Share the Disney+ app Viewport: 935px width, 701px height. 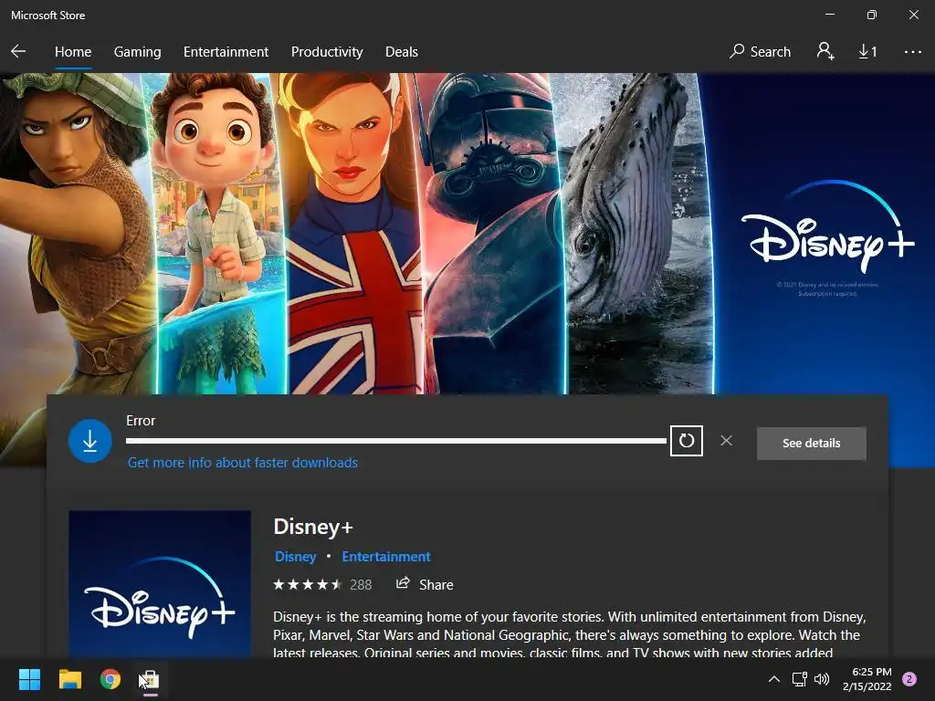click(x=425, y=585)
